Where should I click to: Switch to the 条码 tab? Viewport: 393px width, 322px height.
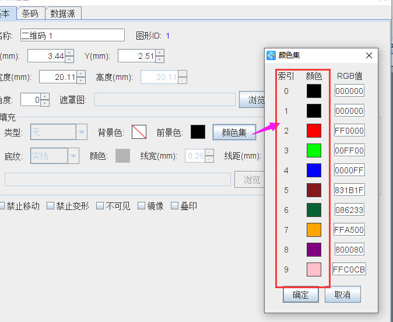coord(30,13)
